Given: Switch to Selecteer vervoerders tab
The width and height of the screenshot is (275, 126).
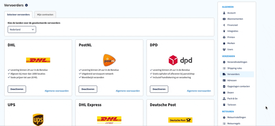Looking at the screenshot, I should click(x=18, y=15).
